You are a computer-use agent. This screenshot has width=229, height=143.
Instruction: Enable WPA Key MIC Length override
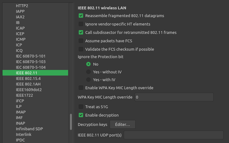81,88
